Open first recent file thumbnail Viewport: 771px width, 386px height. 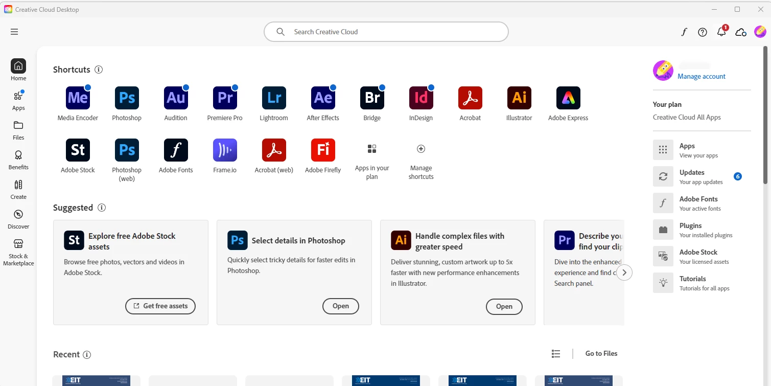pos(96,380)
